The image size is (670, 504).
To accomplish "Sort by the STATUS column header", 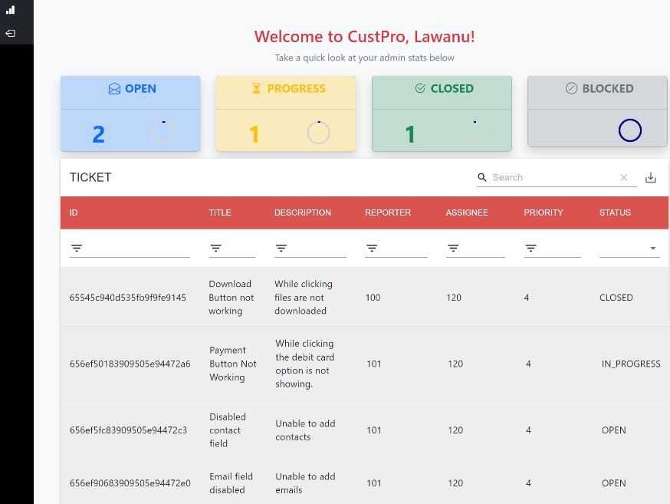I will click(x=615, y=212).
